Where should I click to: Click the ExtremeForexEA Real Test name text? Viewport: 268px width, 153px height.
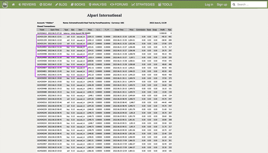click(x=86, y=23)
